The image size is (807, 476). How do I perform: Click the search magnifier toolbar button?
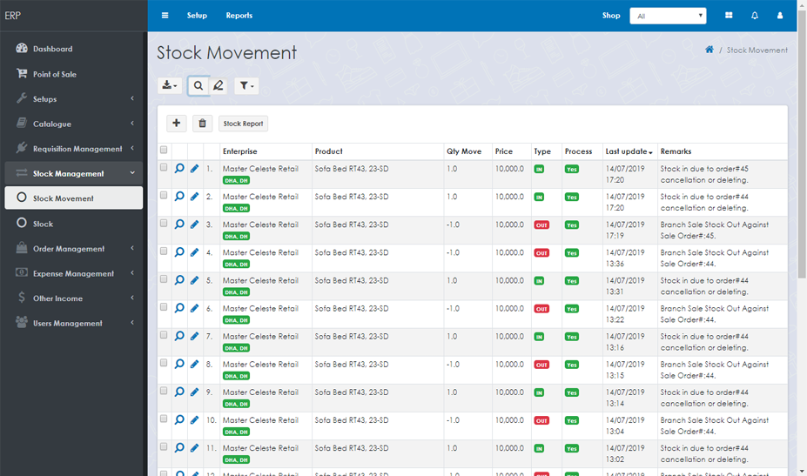[x=198, y=85]
